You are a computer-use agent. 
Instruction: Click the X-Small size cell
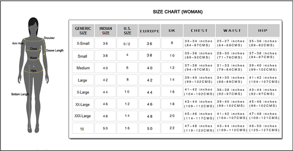[83, 43]
